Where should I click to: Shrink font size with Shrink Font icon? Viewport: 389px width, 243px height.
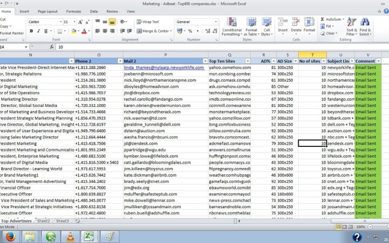pyautogui.click(x=88, y=22)
